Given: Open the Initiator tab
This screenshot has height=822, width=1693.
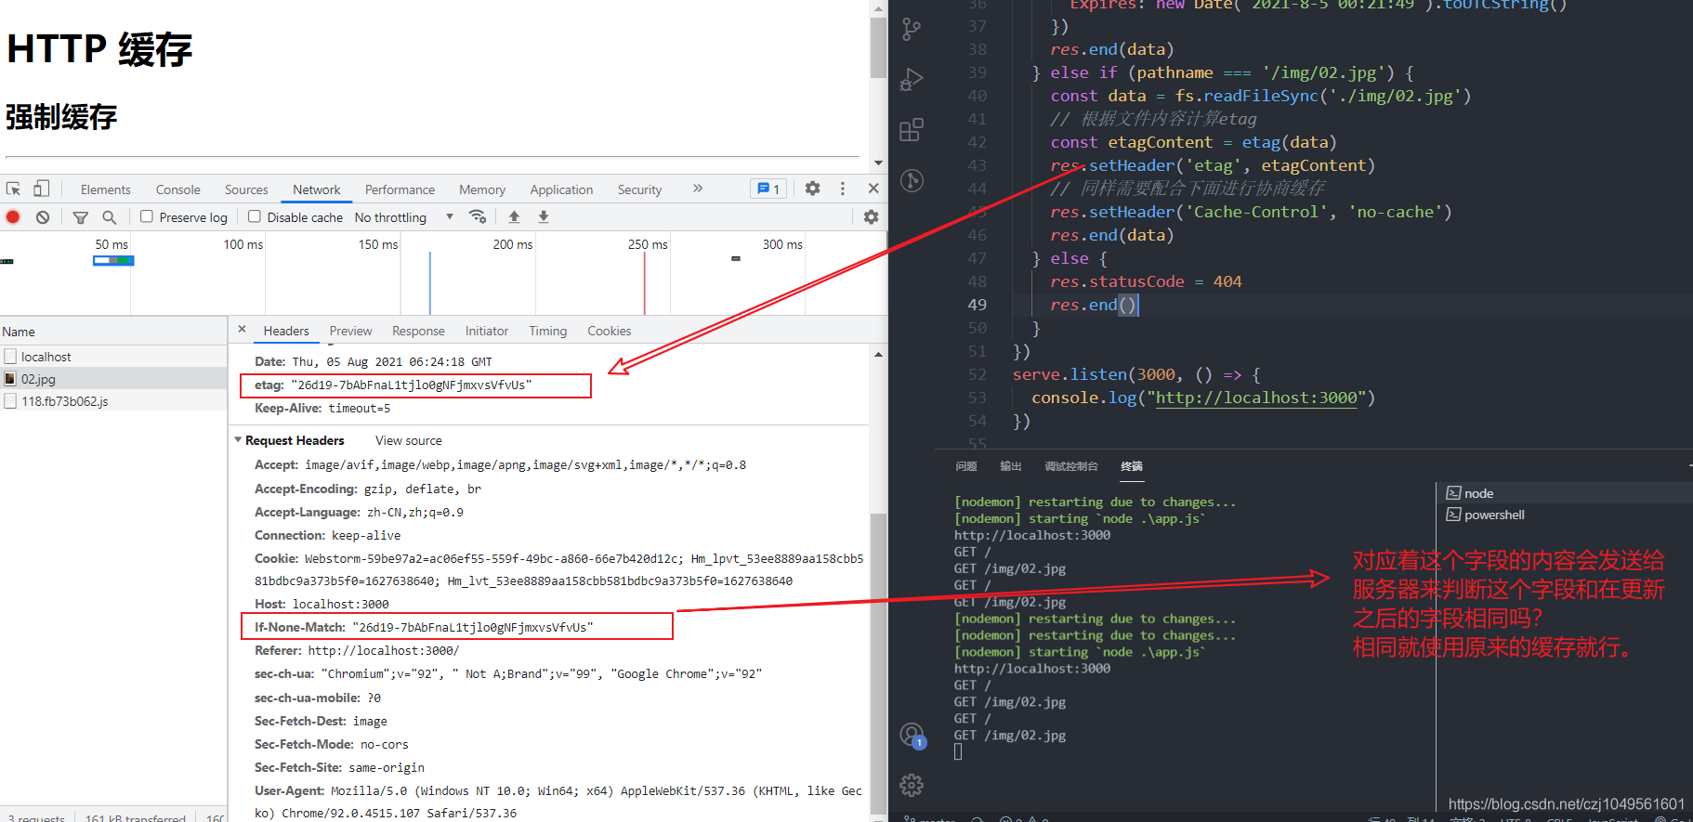Looking at the screenshot, I should tap(487, 331).
